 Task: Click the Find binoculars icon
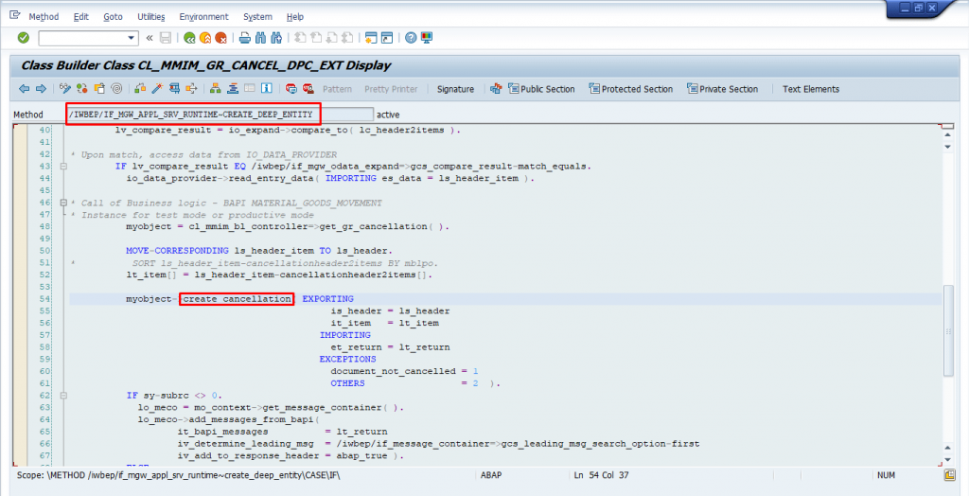point(260,39)
